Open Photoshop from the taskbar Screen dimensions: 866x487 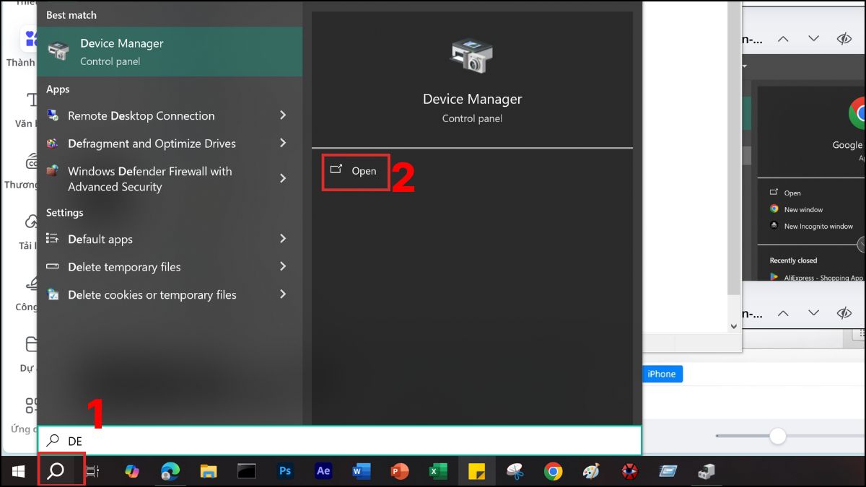[x=284, y=470]
